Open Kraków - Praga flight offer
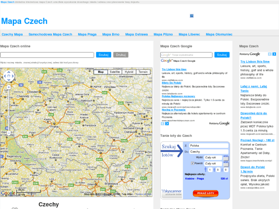279x209 pixels. (x=195, y=179)
